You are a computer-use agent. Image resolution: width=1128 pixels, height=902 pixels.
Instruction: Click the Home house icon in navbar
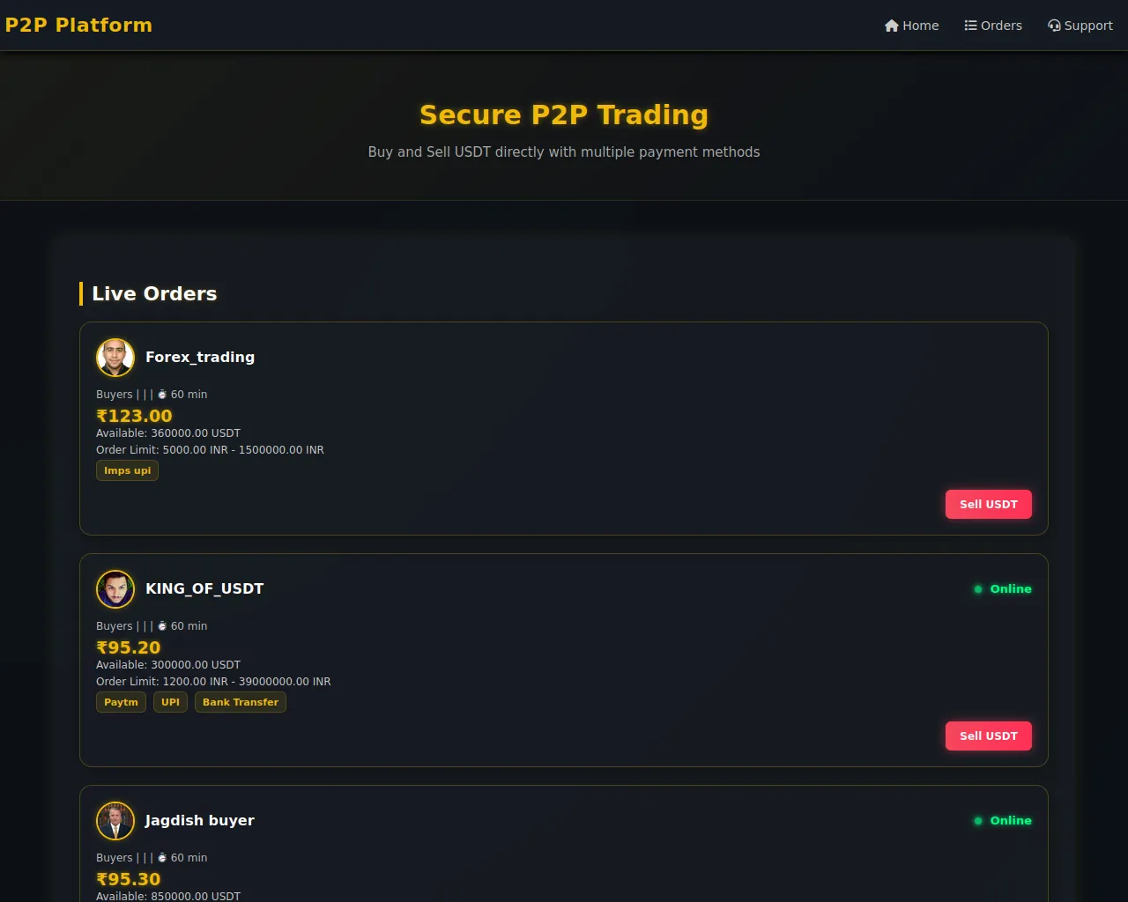[892, 26]
